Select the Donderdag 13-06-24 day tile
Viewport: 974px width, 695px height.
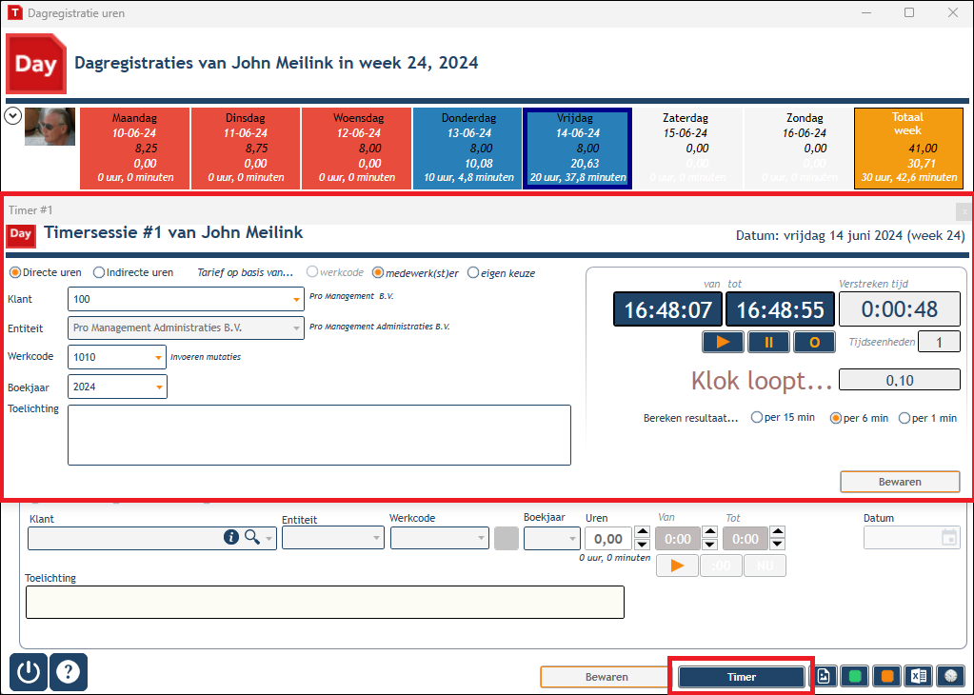467,148
